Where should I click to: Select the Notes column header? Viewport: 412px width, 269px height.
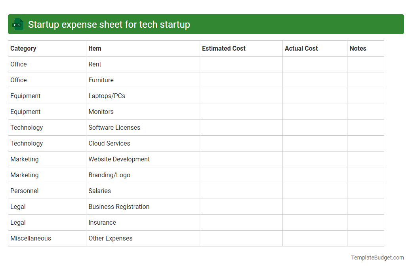click(358, 48)
